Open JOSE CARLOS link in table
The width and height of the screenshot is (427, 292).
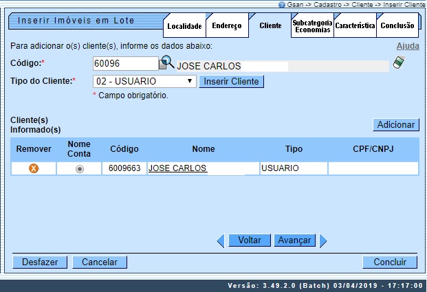(x=177, y=168)
